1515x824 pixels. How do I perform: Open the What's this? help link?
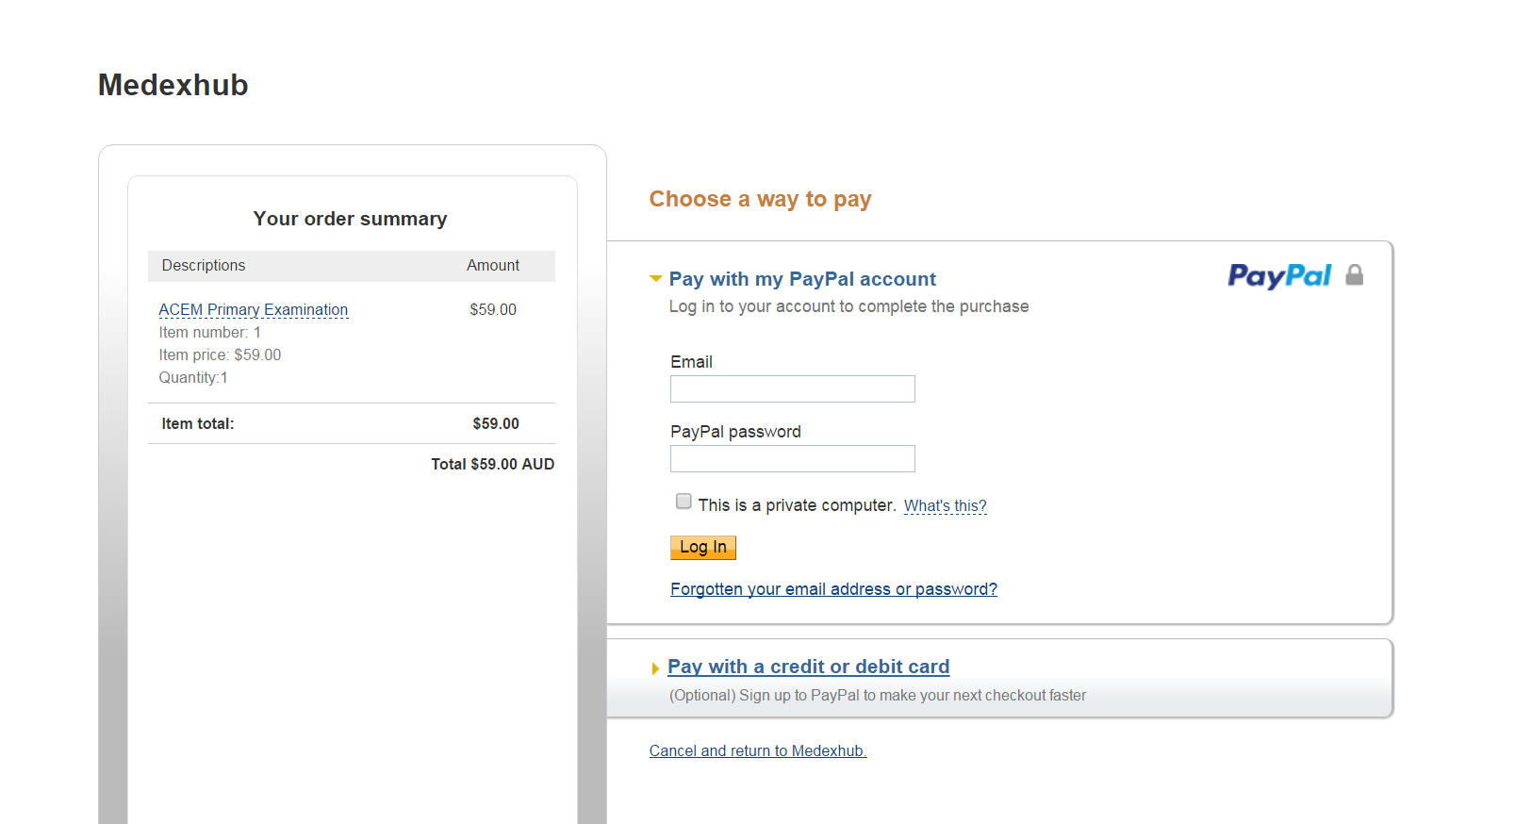[946, 506]
